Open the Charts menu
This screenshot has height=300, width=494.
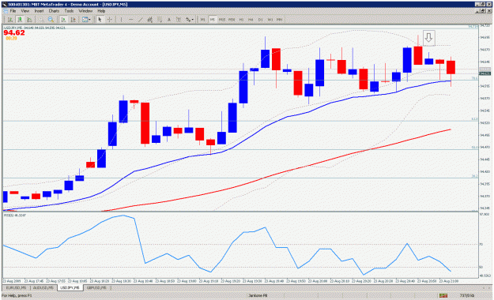(54, 11)
